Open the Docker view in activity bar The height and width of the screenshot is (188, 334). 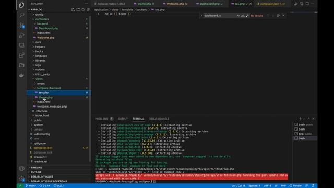pyautogui.click(x=21, y=75)
